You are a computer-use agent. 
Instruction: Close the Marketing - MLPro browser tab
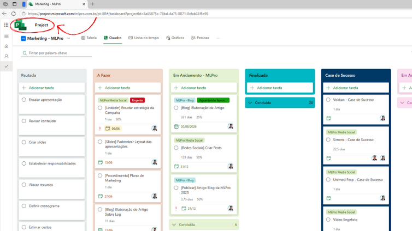coord(84,4)
